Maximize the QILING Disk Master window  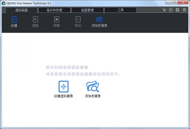(x=175, y=2)
